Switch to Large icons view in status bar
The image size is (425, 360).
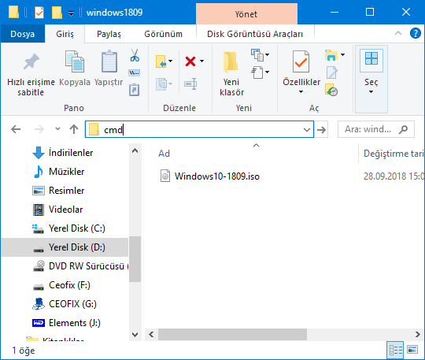tap(412, 350)
